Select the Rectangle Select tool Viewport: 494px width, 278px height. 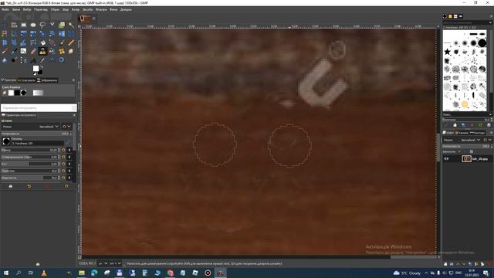click(x=24, y=25)
